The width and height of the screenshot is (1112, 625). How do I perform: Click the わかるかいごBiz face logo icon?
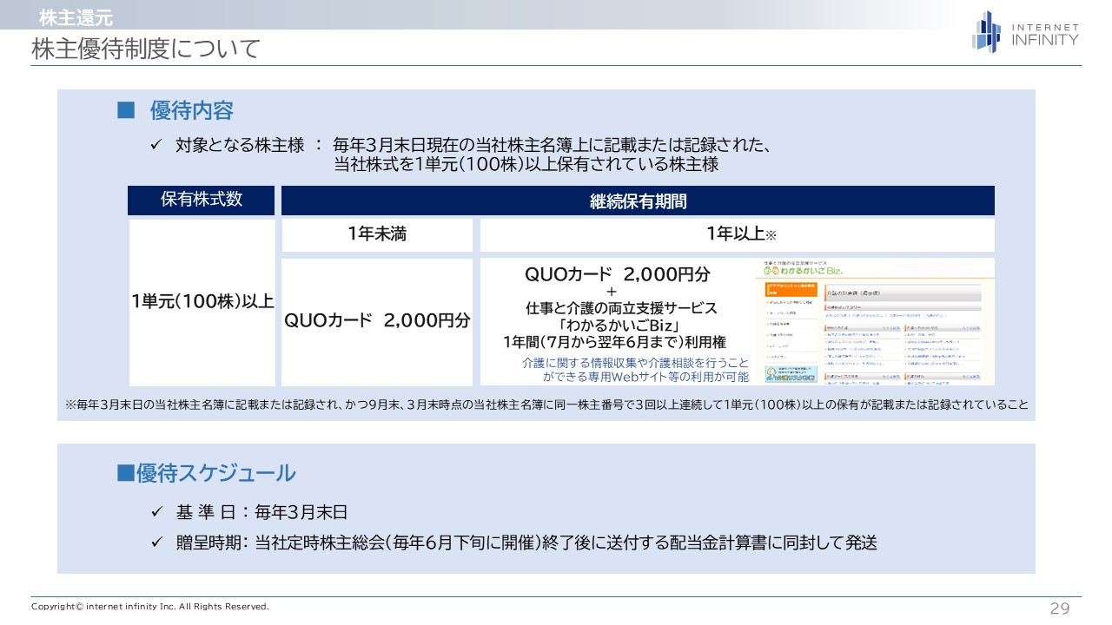point(770,271)
